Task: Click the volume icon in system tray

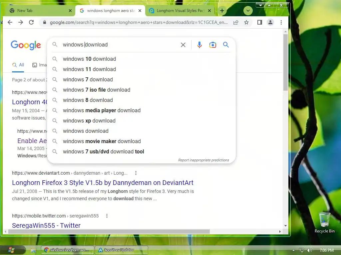Action: tap(309, 250)
